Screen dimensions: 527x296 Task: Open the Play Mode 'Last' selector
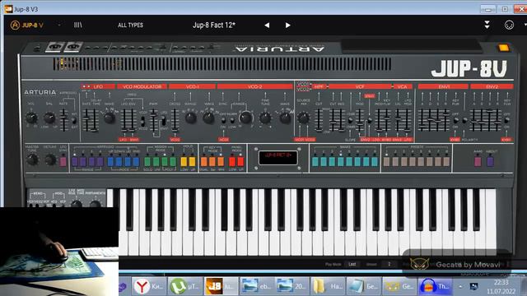352,265
